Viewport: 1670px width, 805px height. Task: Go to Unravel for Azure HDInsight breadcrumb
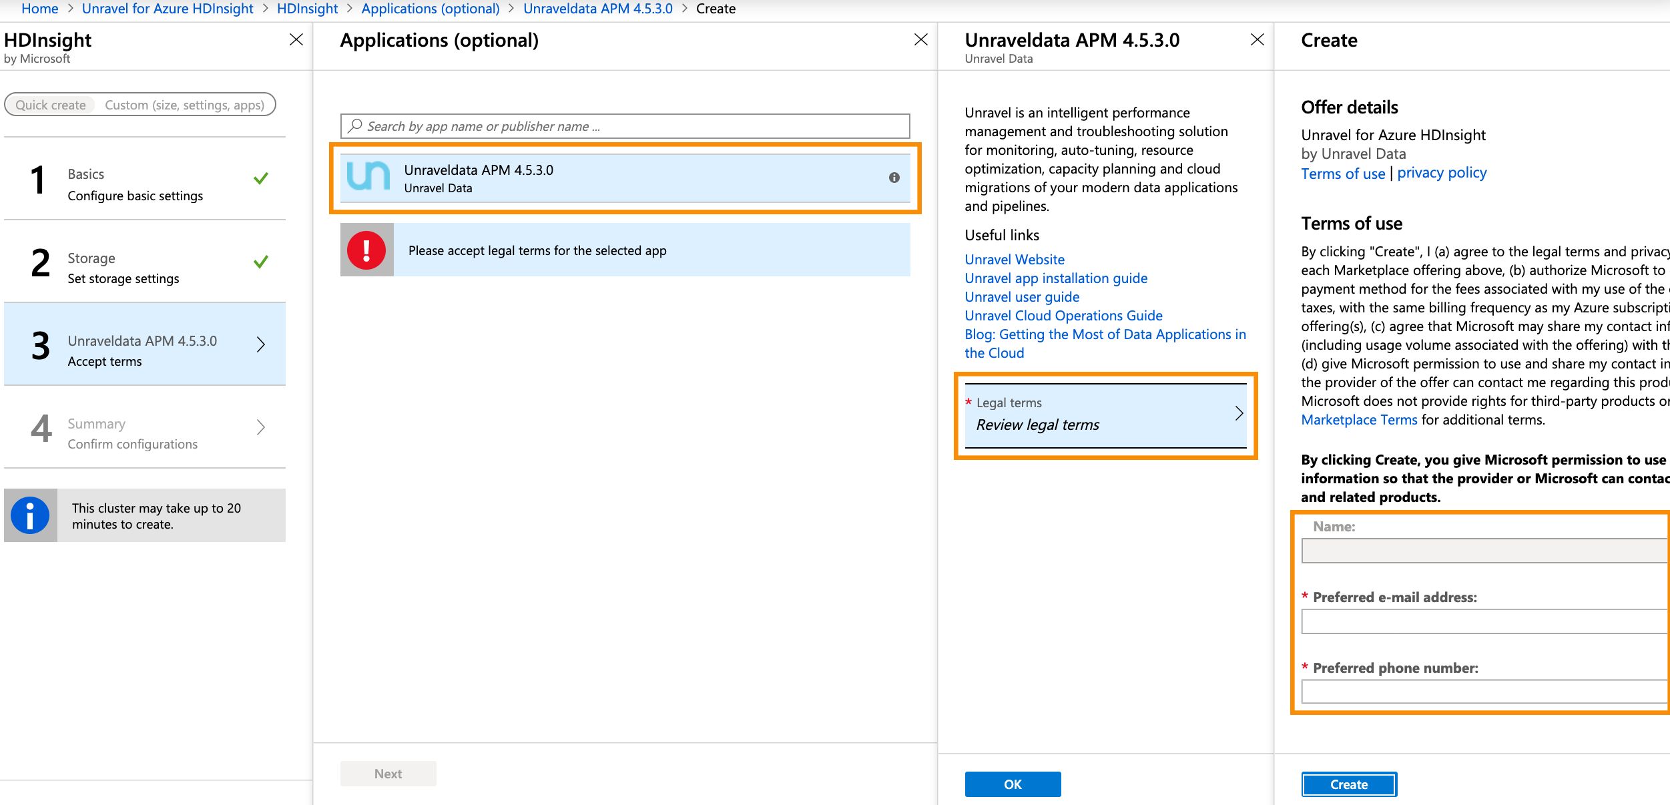pos(168,9)
